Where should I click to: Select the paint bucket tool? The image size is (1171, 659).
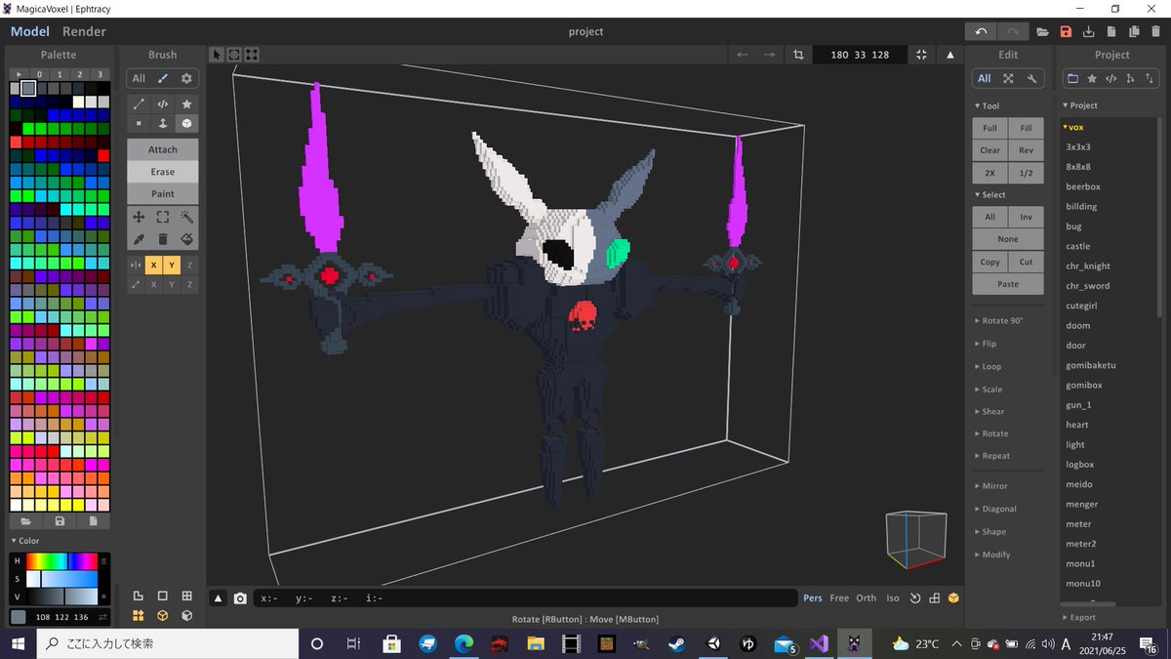point(186,239)
